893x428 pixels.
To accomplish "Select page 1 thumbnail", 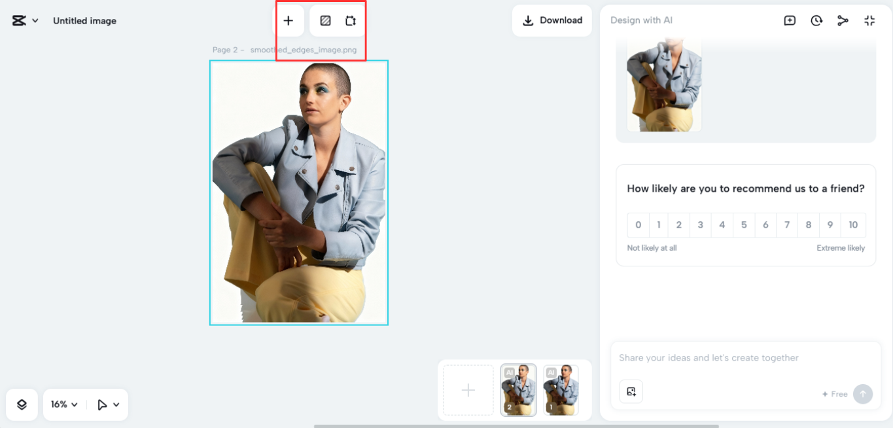I will coord(561,390).
